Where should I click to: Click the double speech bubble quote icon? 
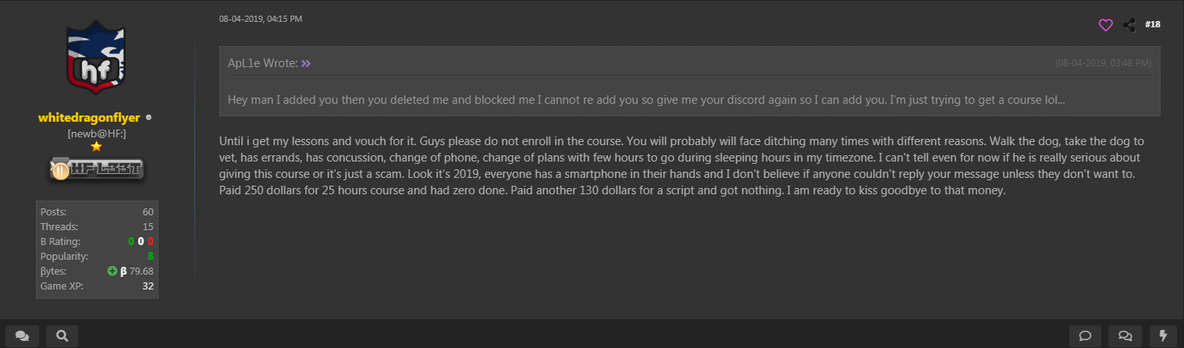click(x=1125, y=336)
